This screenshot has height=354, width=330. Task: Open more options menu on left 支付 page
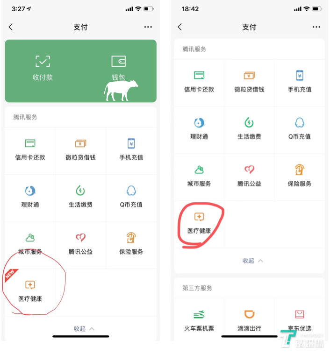click(x=148, y=27)
